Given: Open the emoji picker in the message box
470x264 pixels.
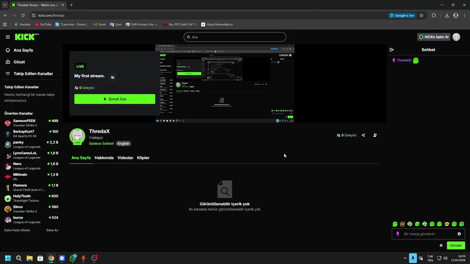Looking at the screenshot, I should point(459,234).
